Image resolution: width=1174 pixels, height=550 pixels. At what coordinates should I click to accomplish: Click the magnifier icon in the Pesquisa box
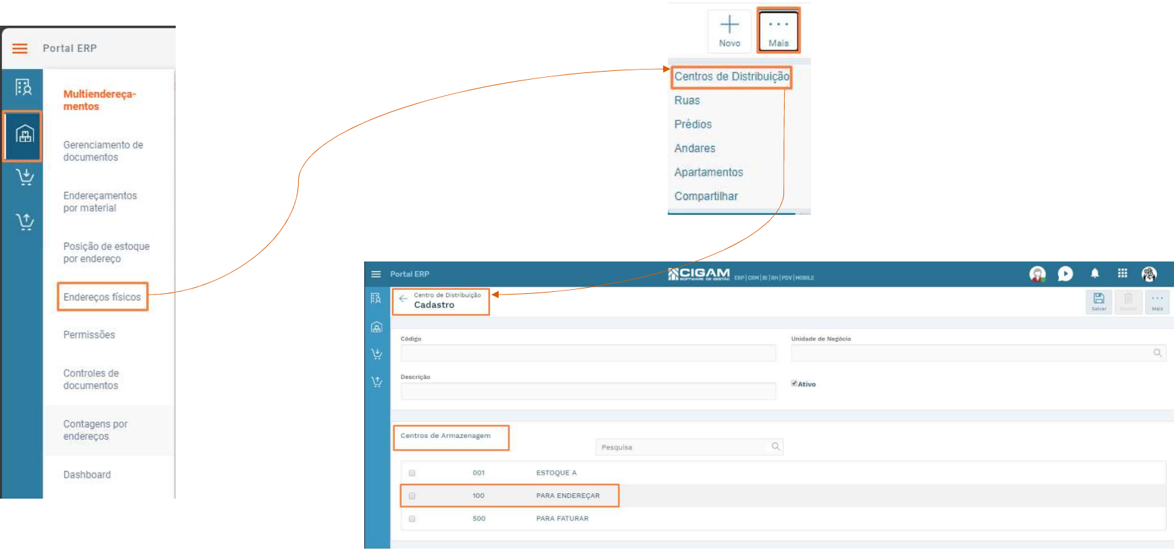click(x=775, y=447)
